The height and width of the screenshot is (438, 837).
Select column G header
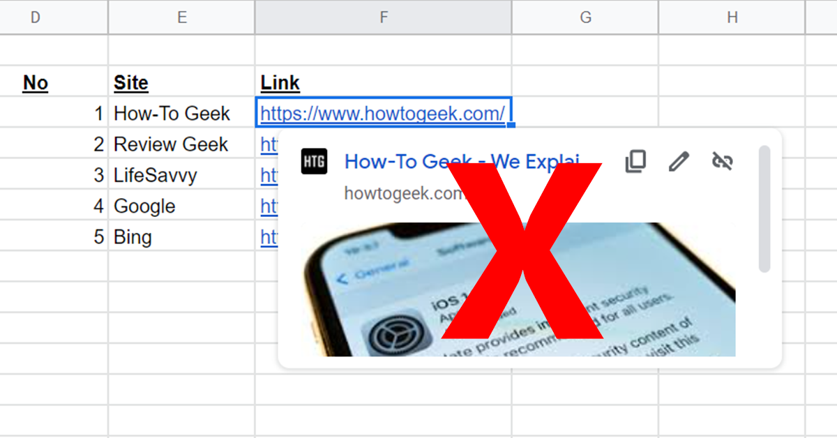(585, 17)
